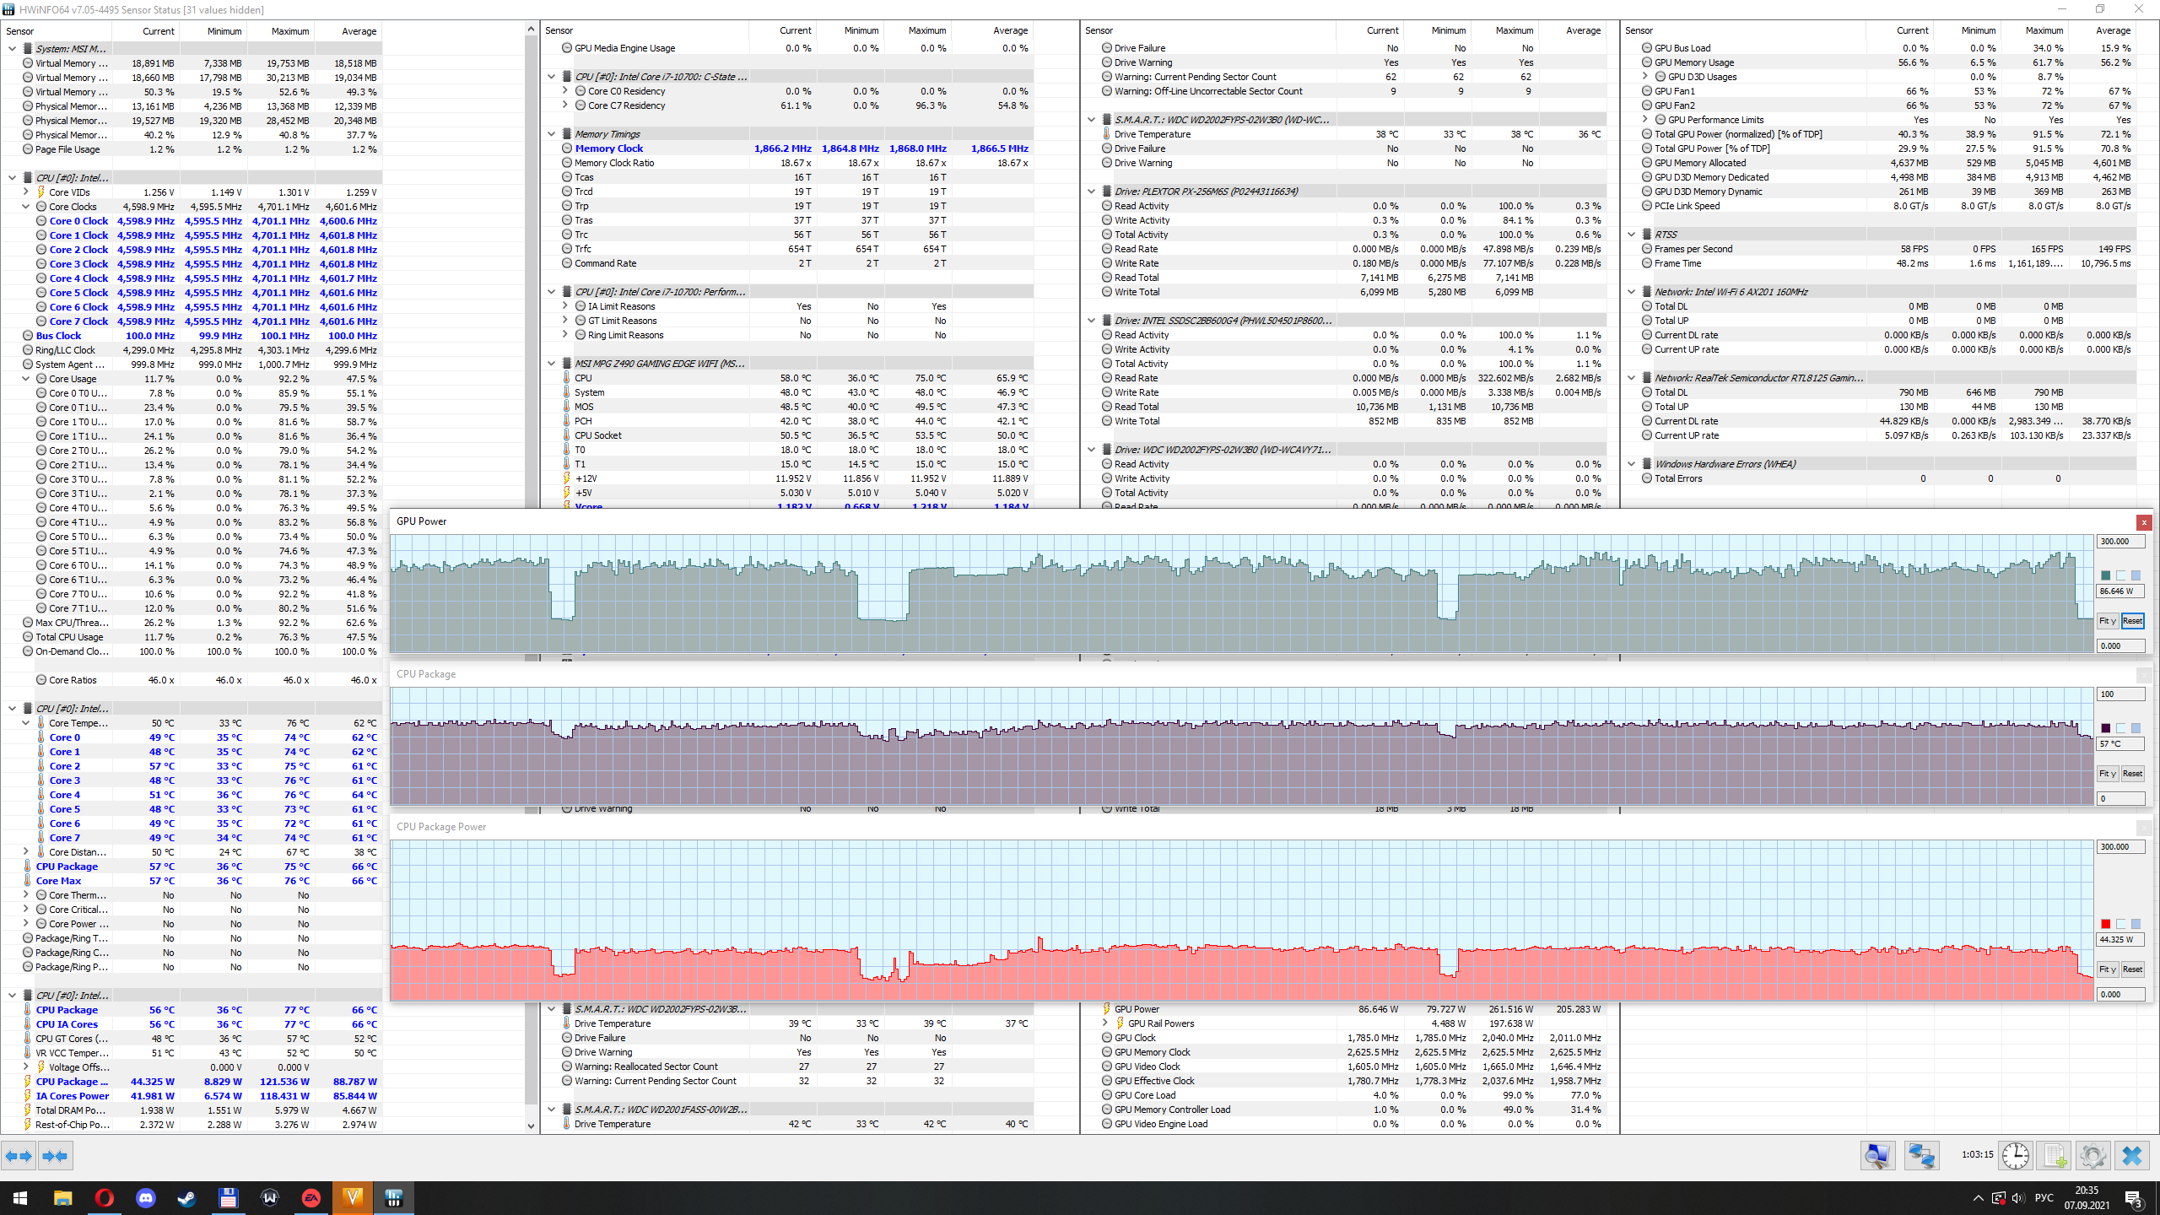Click Reset in CPU Package Power graph
This screenshot has height=1215, width=2160.
point(2132,969)
